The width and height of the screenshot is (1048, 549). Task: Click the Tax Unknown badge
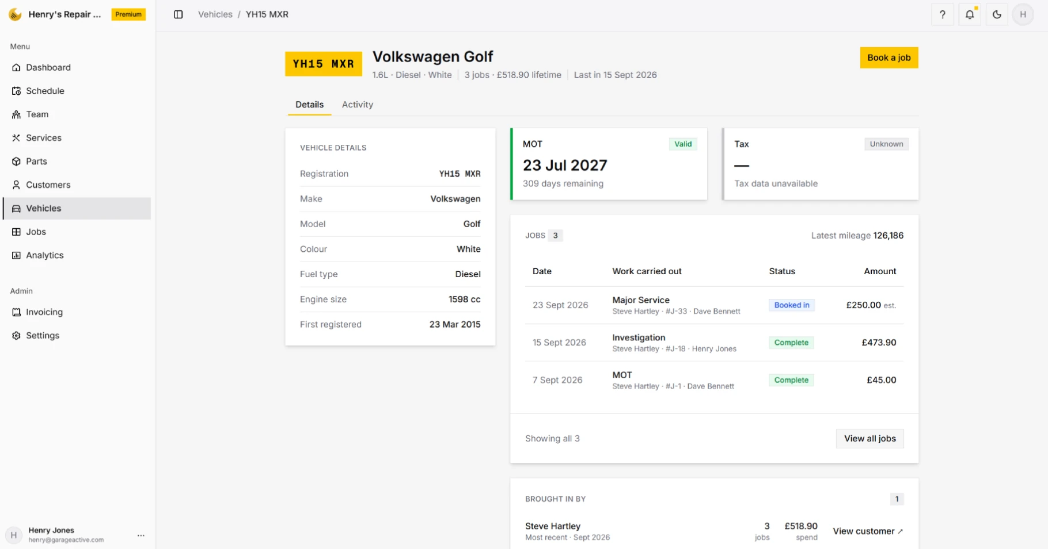[886, 144]
